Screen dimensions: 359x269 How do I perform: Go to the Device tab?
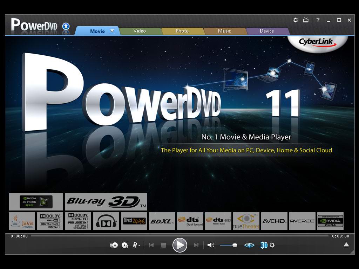tap(266, 31)
